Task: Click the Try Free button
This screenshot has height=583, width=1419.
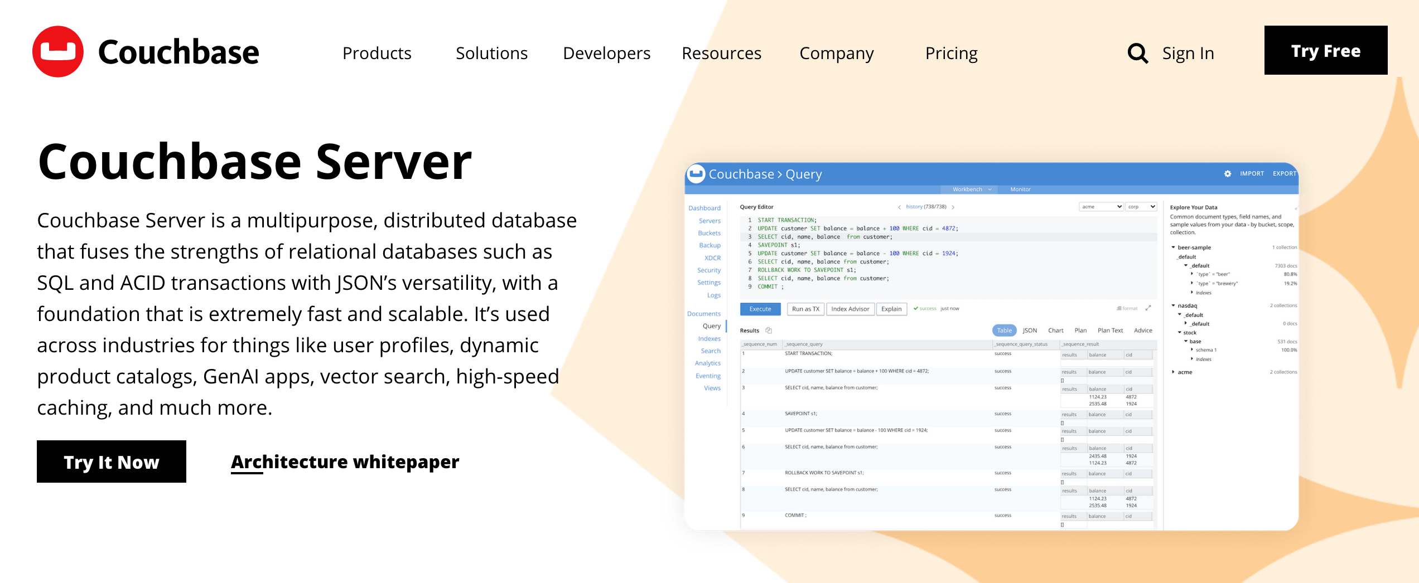Action: [x=1326, y=50]
